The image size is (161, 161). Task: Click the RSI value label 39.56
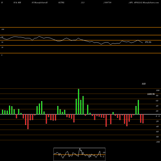click(x=148, y=42)
